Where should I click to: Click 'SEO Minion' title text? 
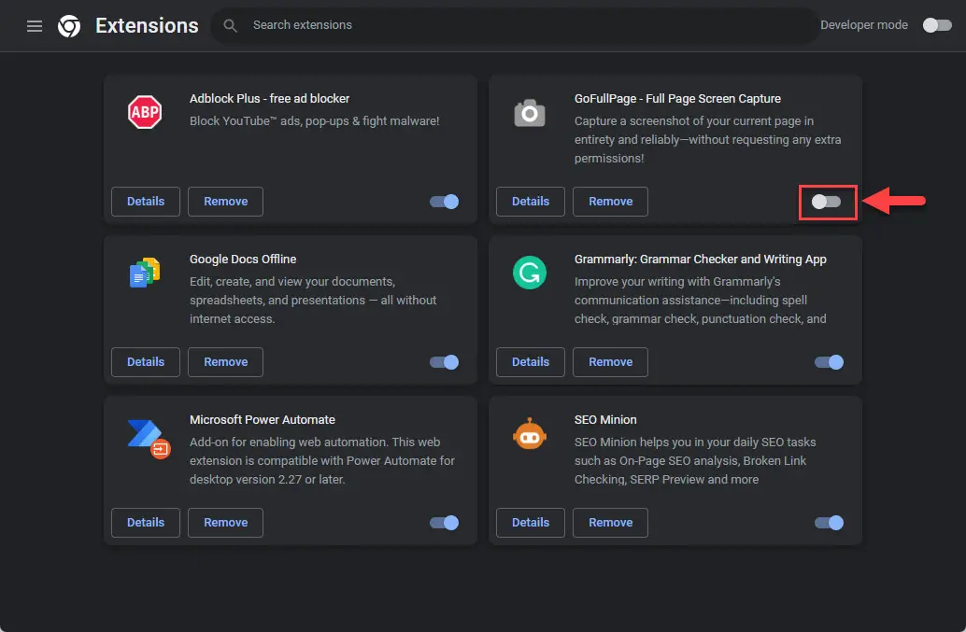605,420
